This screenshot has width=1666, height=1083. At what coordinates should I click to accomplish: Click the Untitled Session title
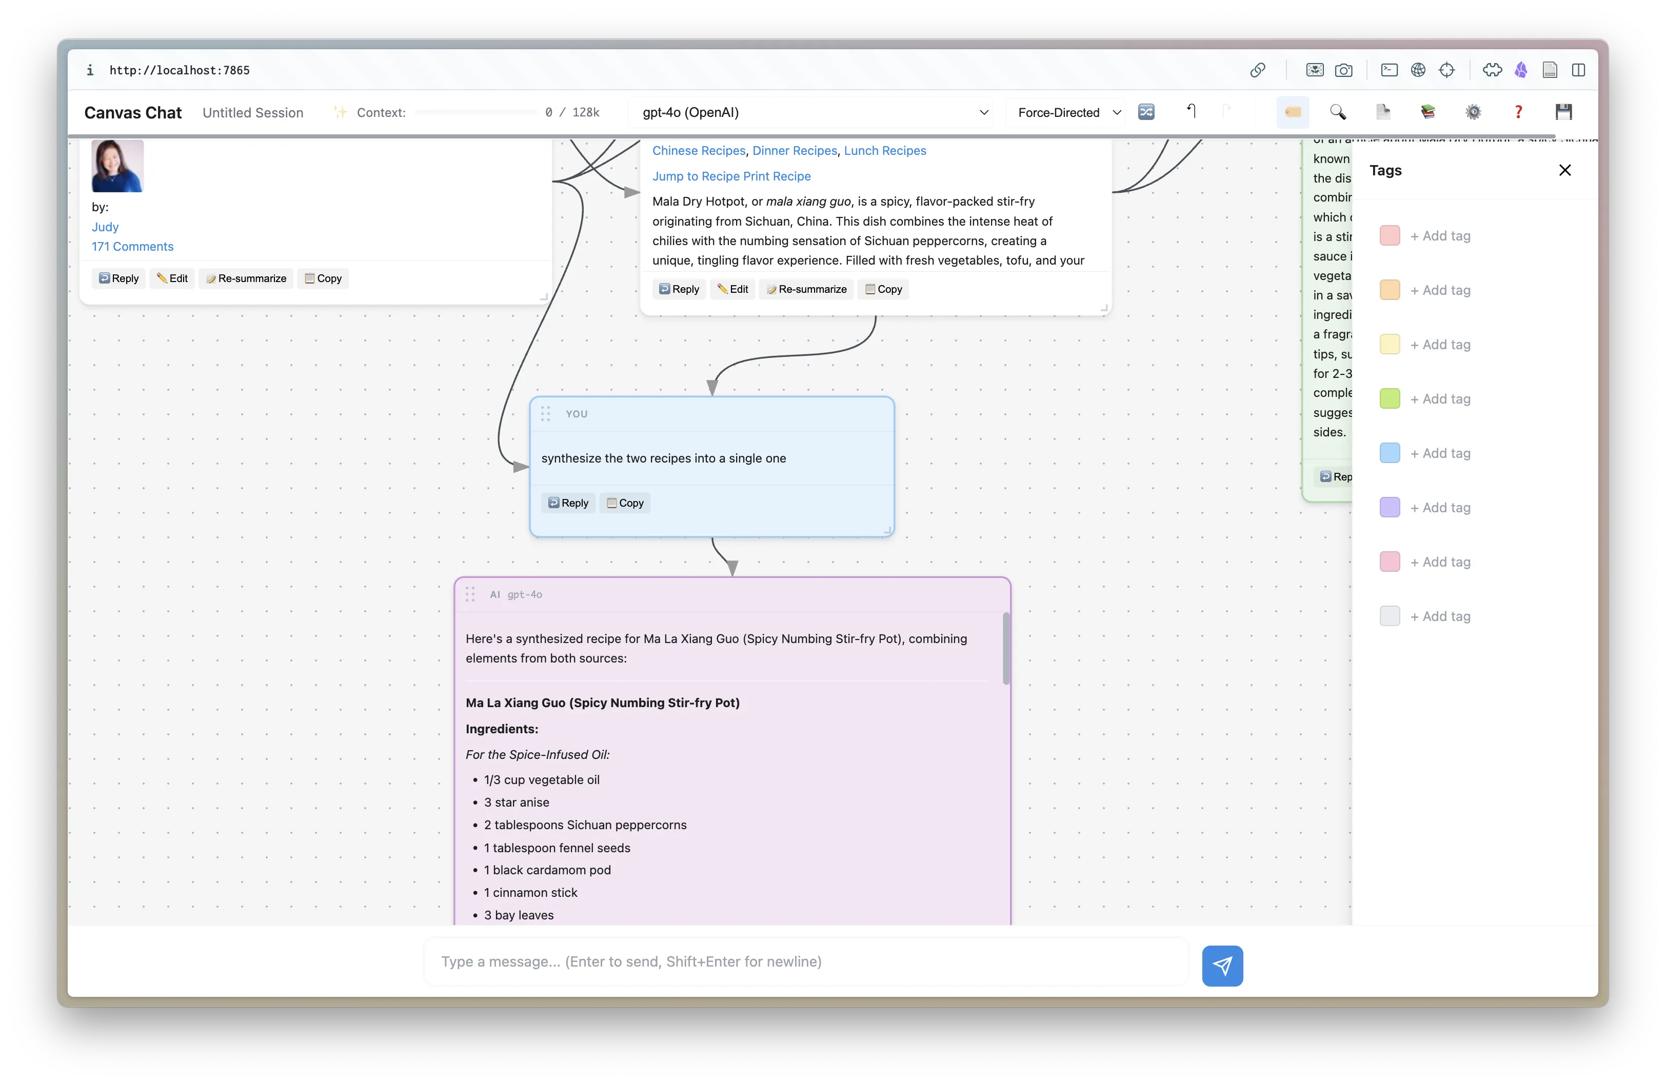pyautogui.click(x=253, y=112)
